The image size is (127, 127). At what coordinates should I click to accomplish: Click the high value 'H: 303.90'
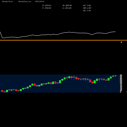pos(67,6)
